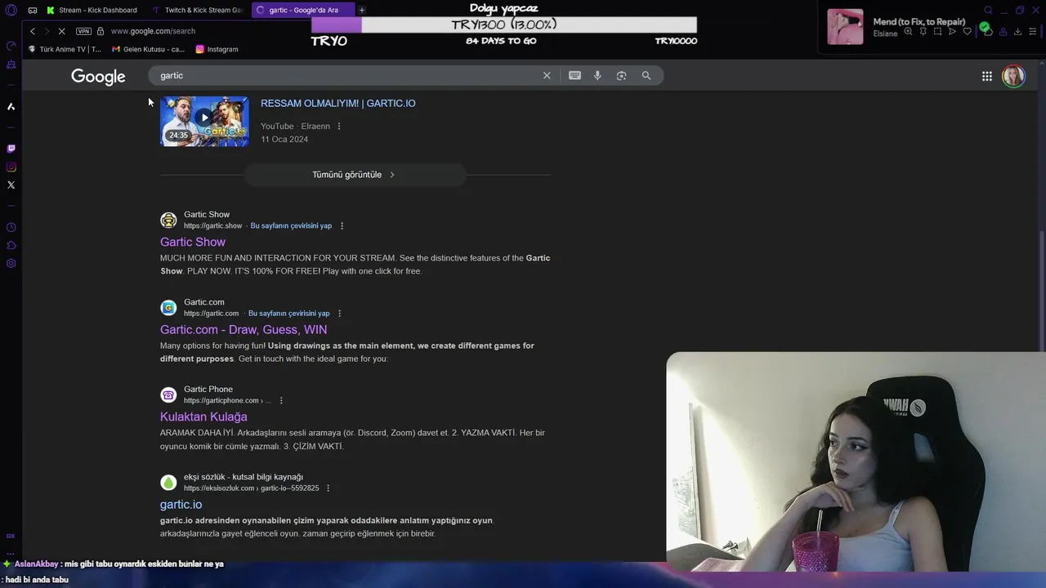Open Twitch from the sidebar
The height and width of the screenshot is (588, 1046).
click(11, 149)
